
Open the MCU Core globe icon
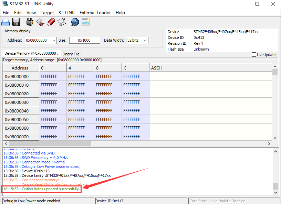coord(75,22)
